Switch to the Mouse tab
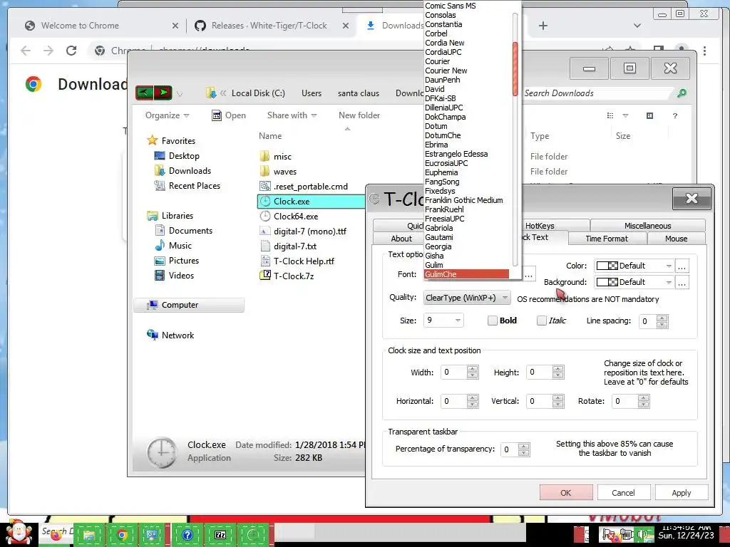Screen dimensions: 730x547 676,239
